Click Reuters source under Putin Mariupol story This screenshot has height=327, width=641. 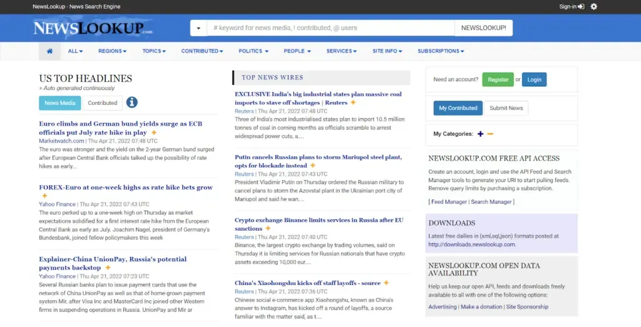[244, 174]
